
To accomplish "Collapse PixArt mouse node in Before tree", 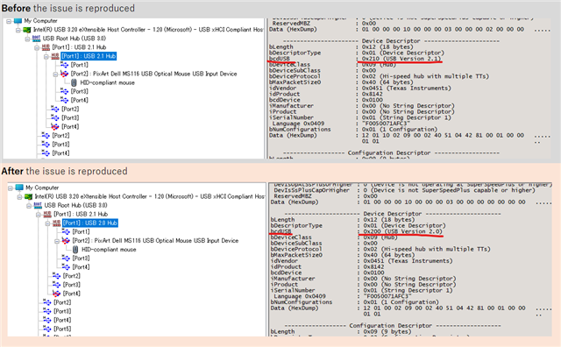I will (55, 74).
